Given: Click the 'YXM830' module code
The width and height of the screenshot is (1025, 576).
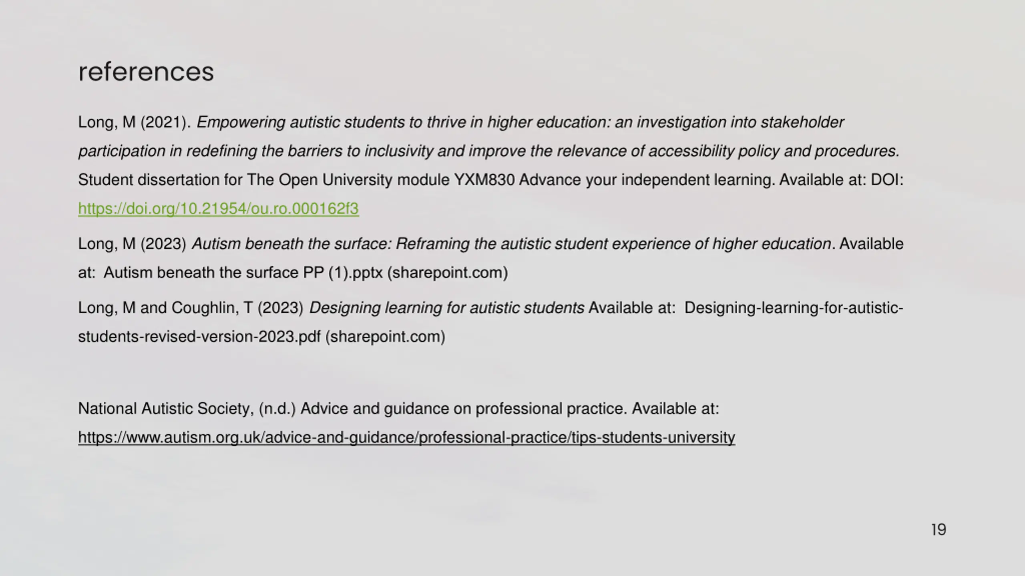Looking at the screenshot, I should (x=484, y=180).
